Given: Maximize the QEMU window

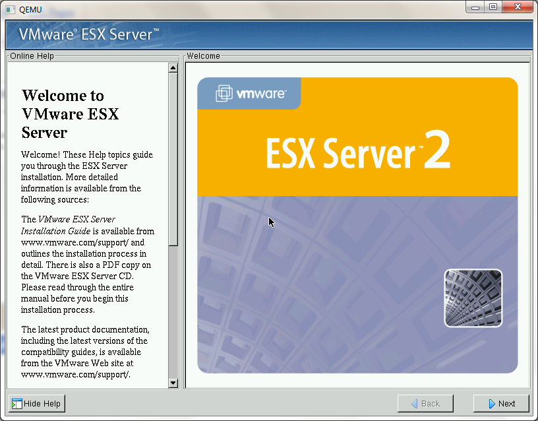Looking at the screenshot, I should [x=493, y=7].
